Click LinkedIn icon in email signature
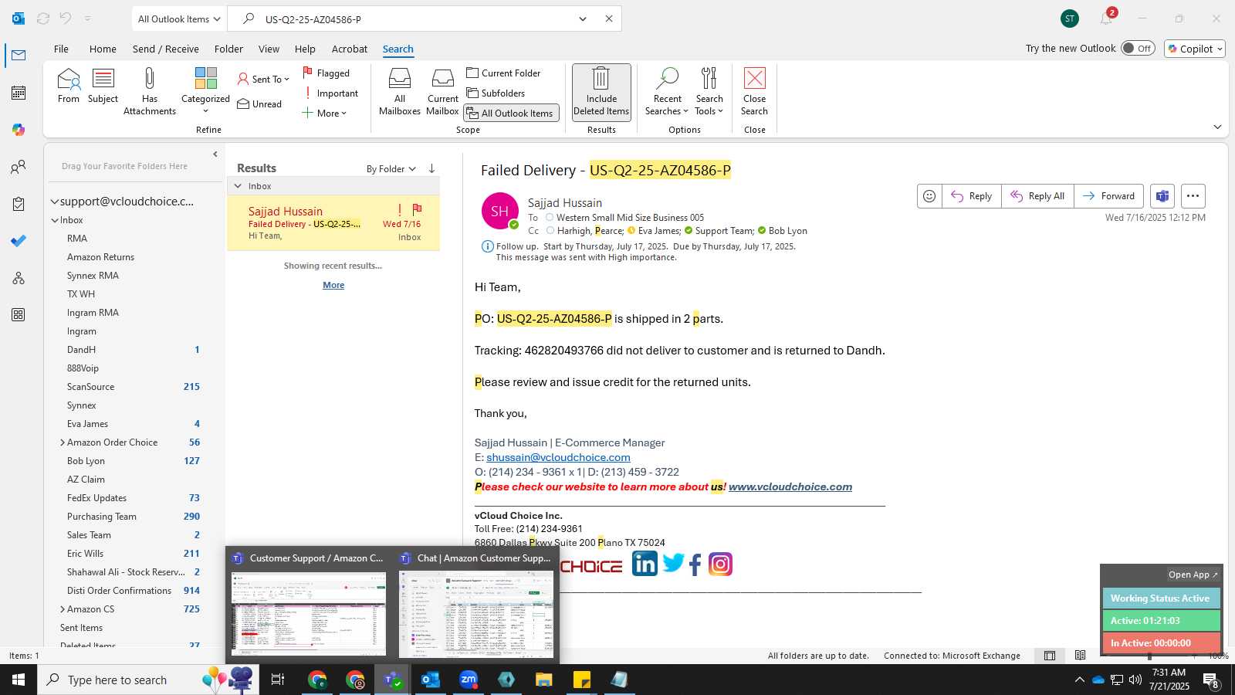This screenshot has width=1235, height=695. [x=645, y=564]
